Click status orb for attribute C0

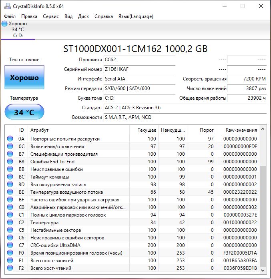(x=10, y=207)
